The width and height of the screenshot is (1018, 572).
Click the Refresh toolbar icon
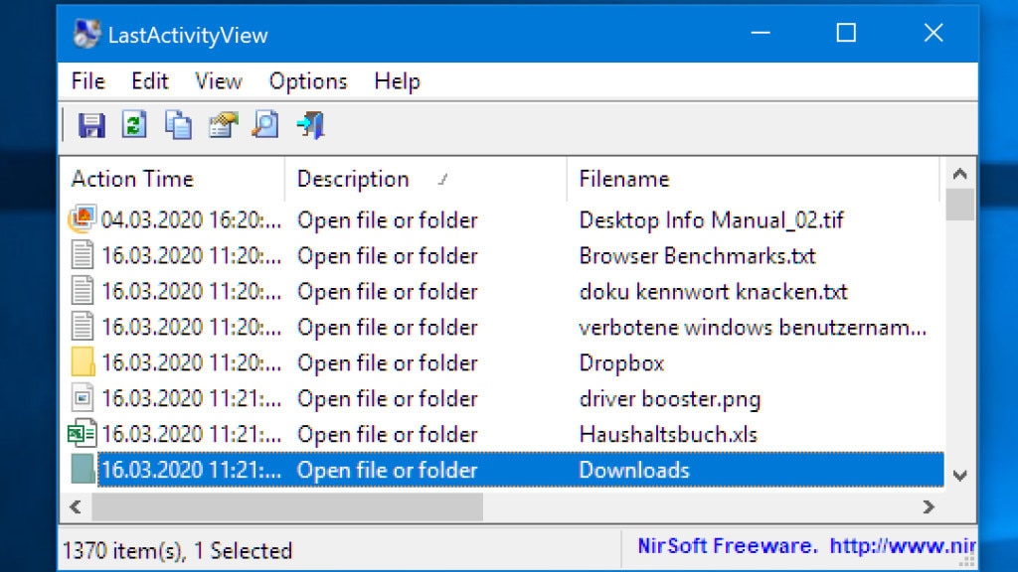point(132,125)
